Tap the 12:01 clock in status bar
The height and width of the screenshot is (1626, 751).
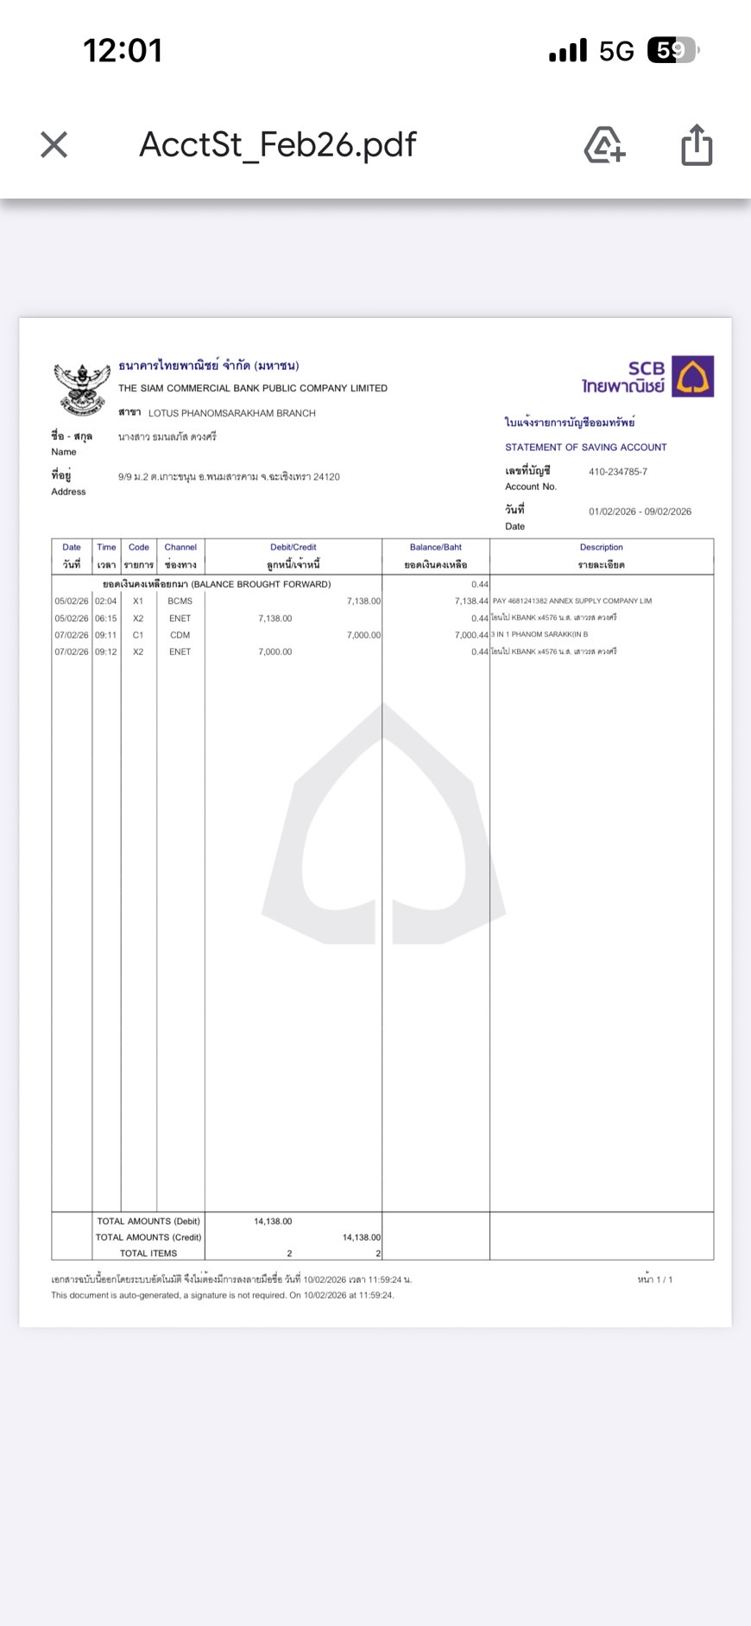tap(123, 51)
